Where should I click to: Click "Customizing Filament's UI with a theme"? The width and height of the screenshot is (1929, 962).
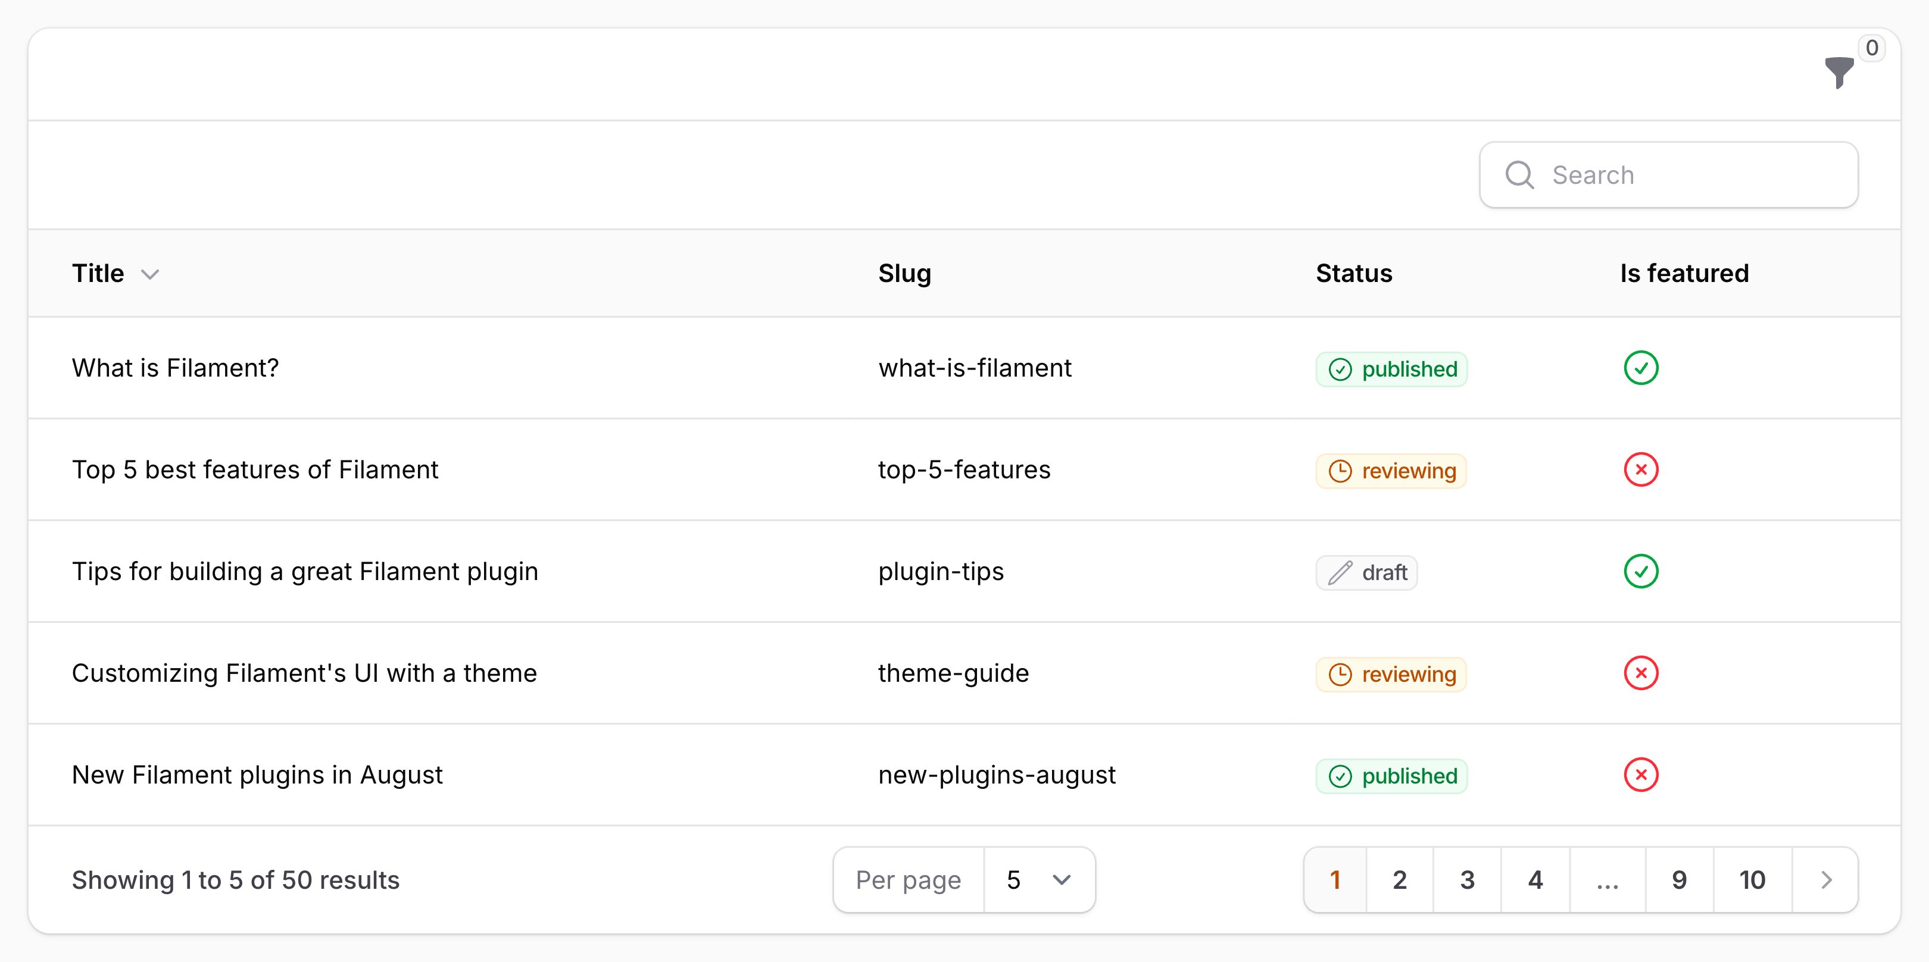(x=304, y=673)
